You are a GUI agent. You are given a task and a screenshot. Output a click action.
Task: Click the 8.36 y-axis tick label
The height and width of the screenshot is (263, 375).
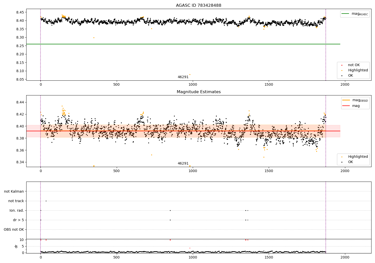click(20, 150)
